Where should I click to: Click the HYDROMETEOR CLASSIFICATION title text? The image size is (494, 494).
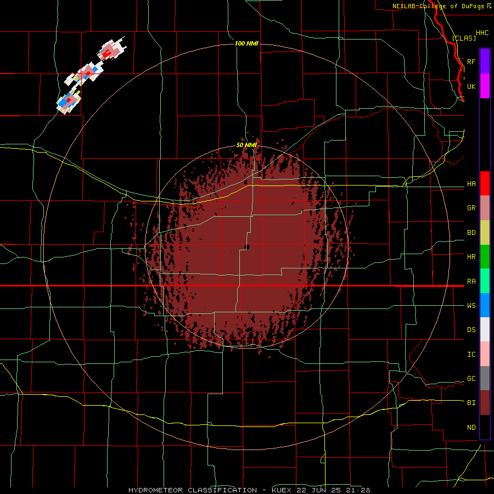(x=193, y=490)
